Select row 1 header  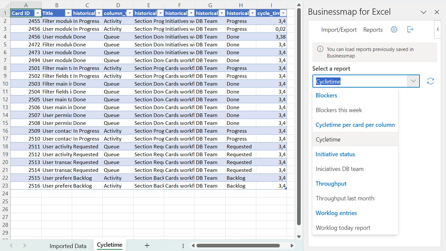pyautogui.click(x=5, y=13)
